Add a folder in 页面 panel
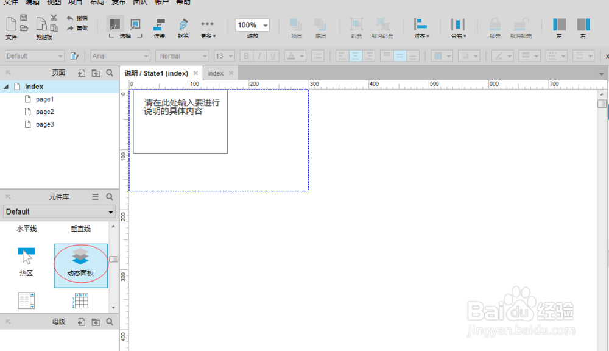This screenshot has height=351, width=609. 96,73
